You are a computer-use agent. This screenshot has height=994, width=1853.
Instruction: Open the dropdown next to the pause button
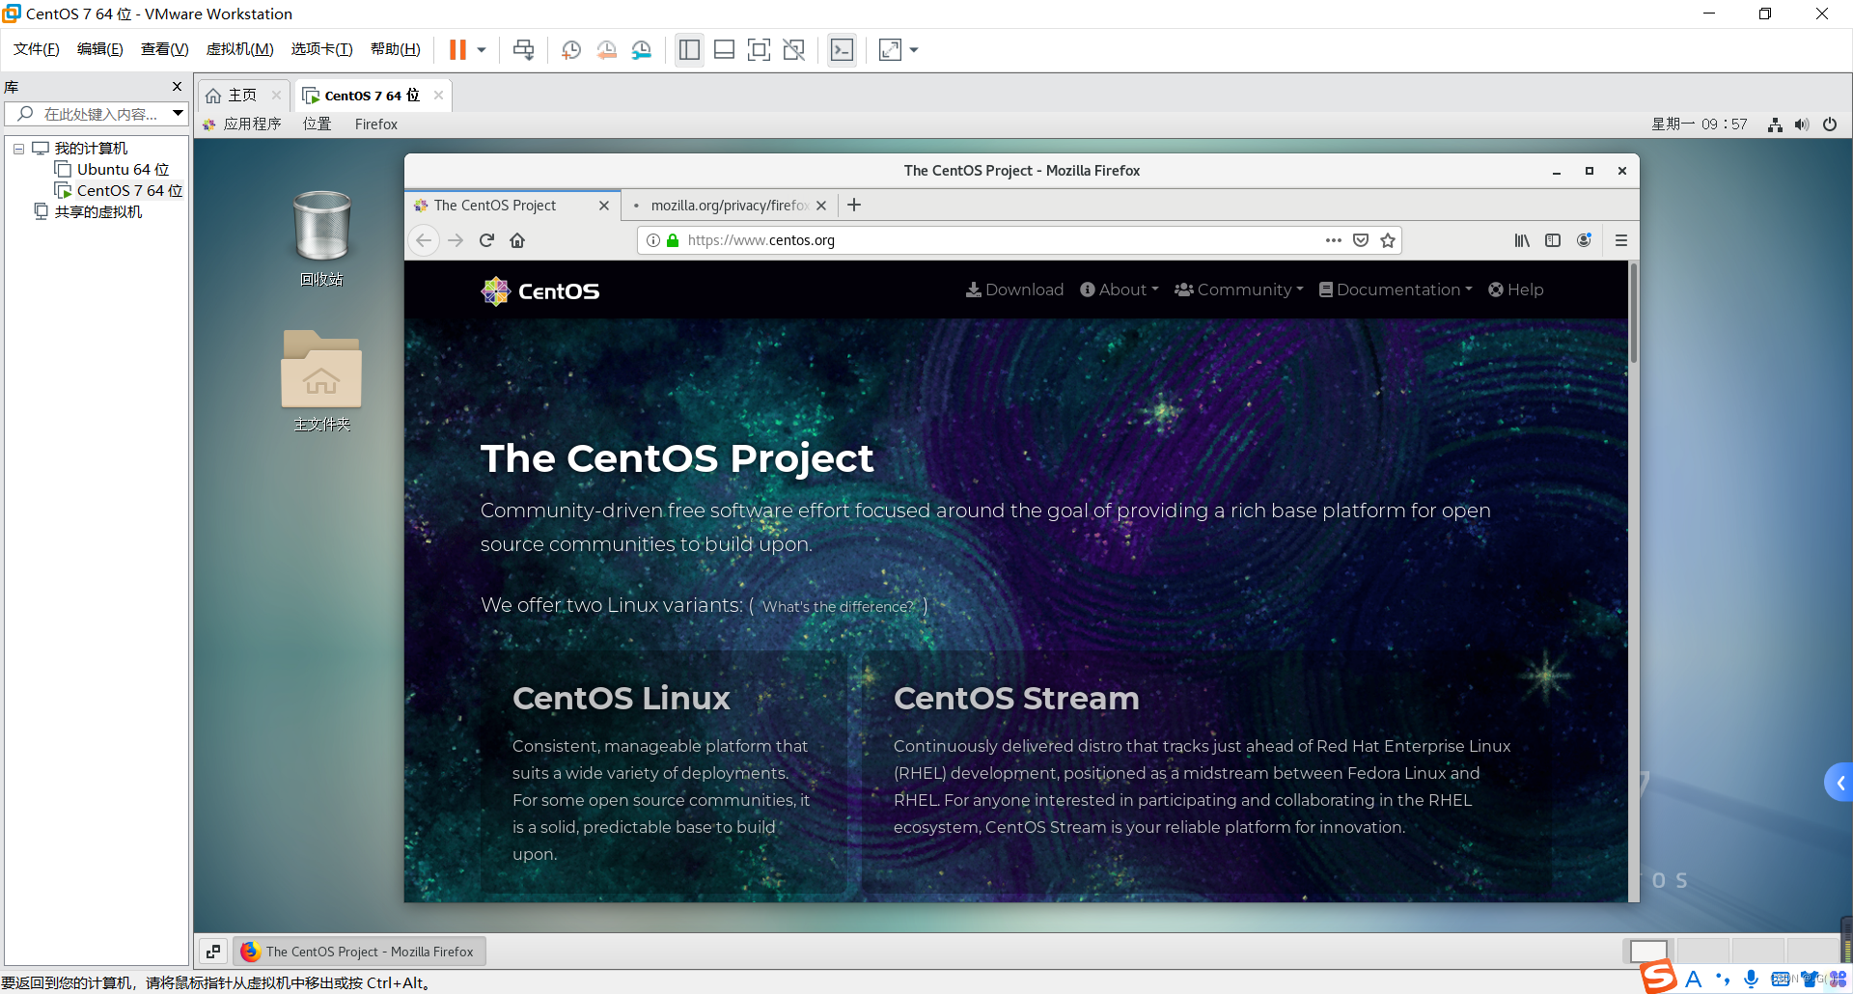481,50
